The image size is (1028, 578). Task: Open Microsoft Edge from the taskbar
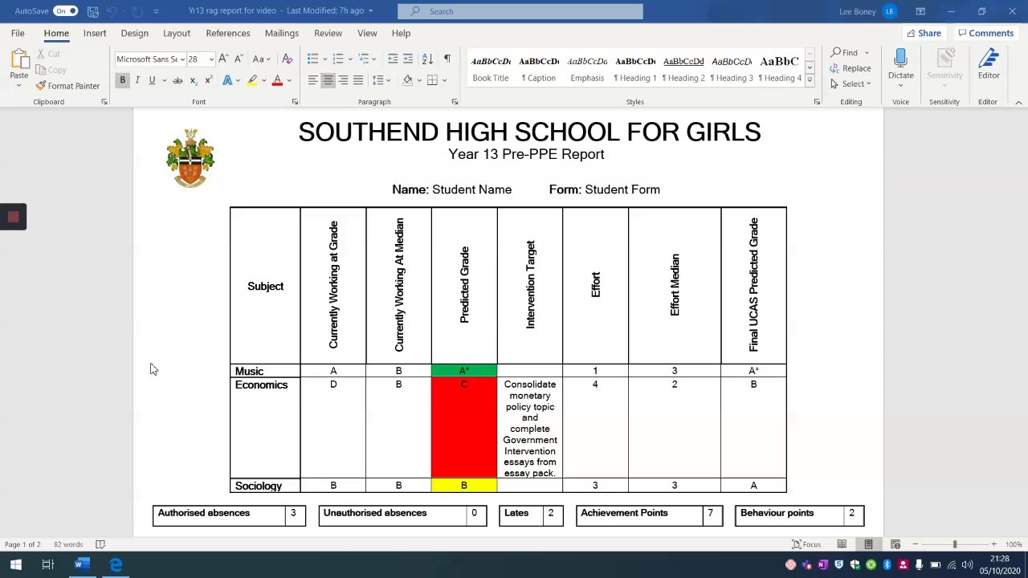point(116,564)
